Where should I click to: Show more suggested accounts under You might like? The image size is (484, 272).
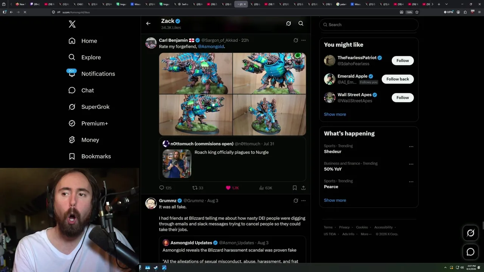335,114
